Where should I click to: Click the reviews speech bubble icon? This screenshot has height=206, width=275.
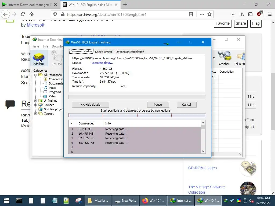pos(10,104)
